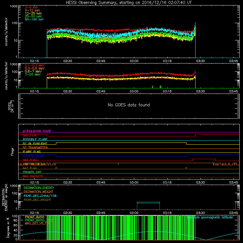
Task: Click the 03:00 tick under the Flags panel
Action: [x=134, y=182]
